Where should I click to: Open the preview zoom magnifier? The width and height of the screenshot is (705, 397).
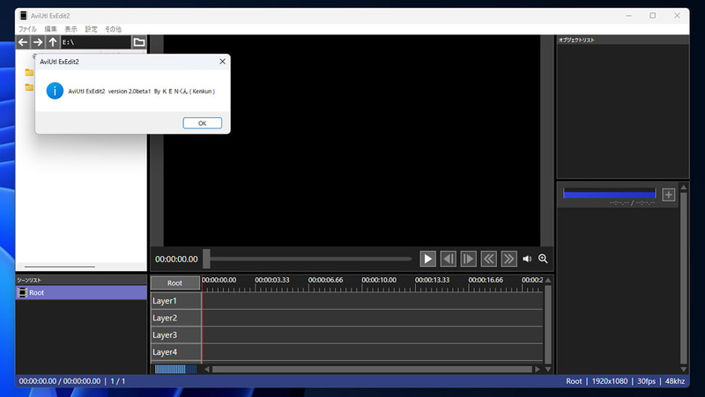(x=543, y=259)
